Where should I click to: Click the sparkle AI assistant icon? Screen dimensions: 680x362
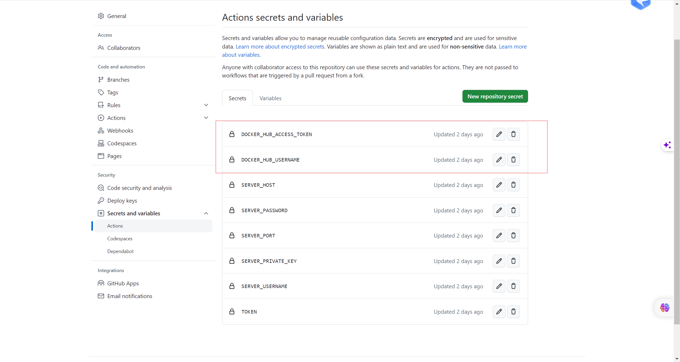click(667, 145)
